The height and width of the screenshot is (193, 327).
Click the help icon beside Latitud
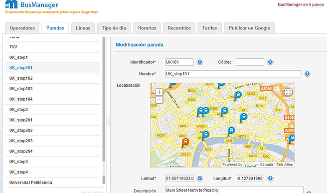[199, 179]
